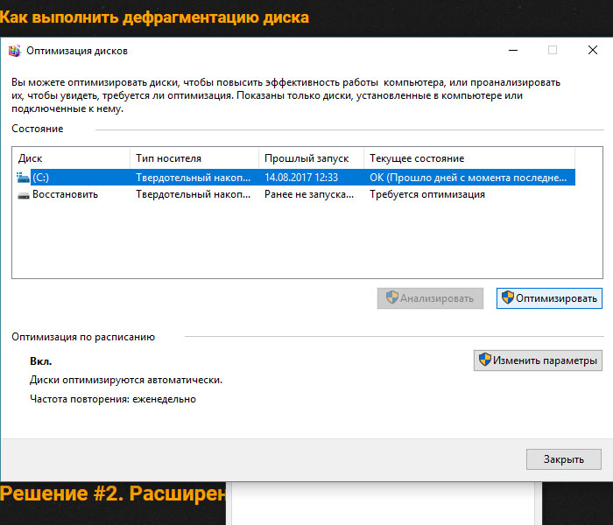Select the Восстановить drive icon
The image size is (613, 525).
(24, 195)
